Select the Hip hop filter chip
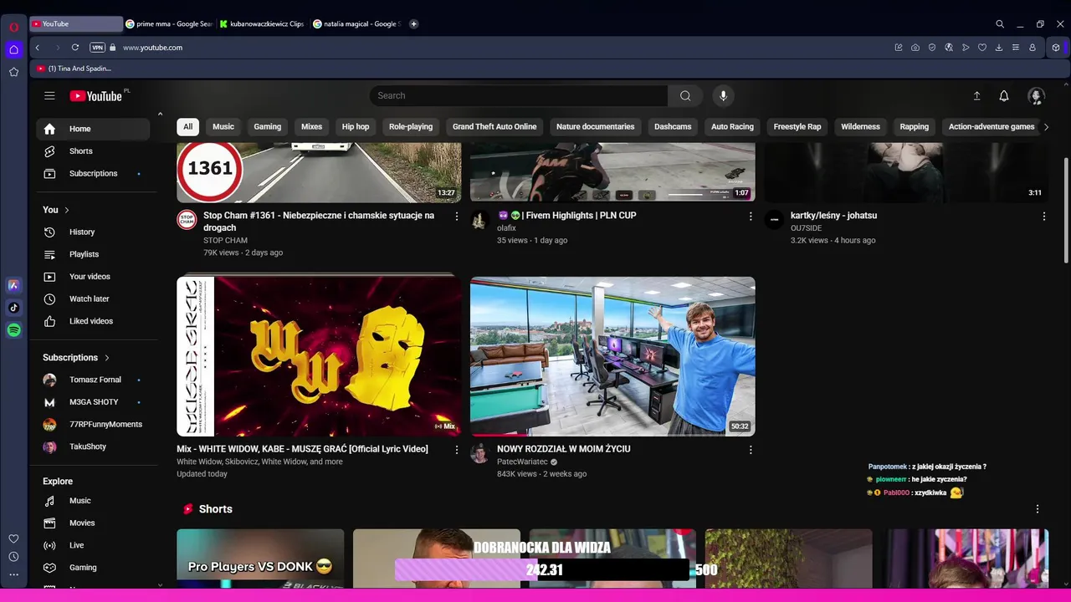 [356, 127]
